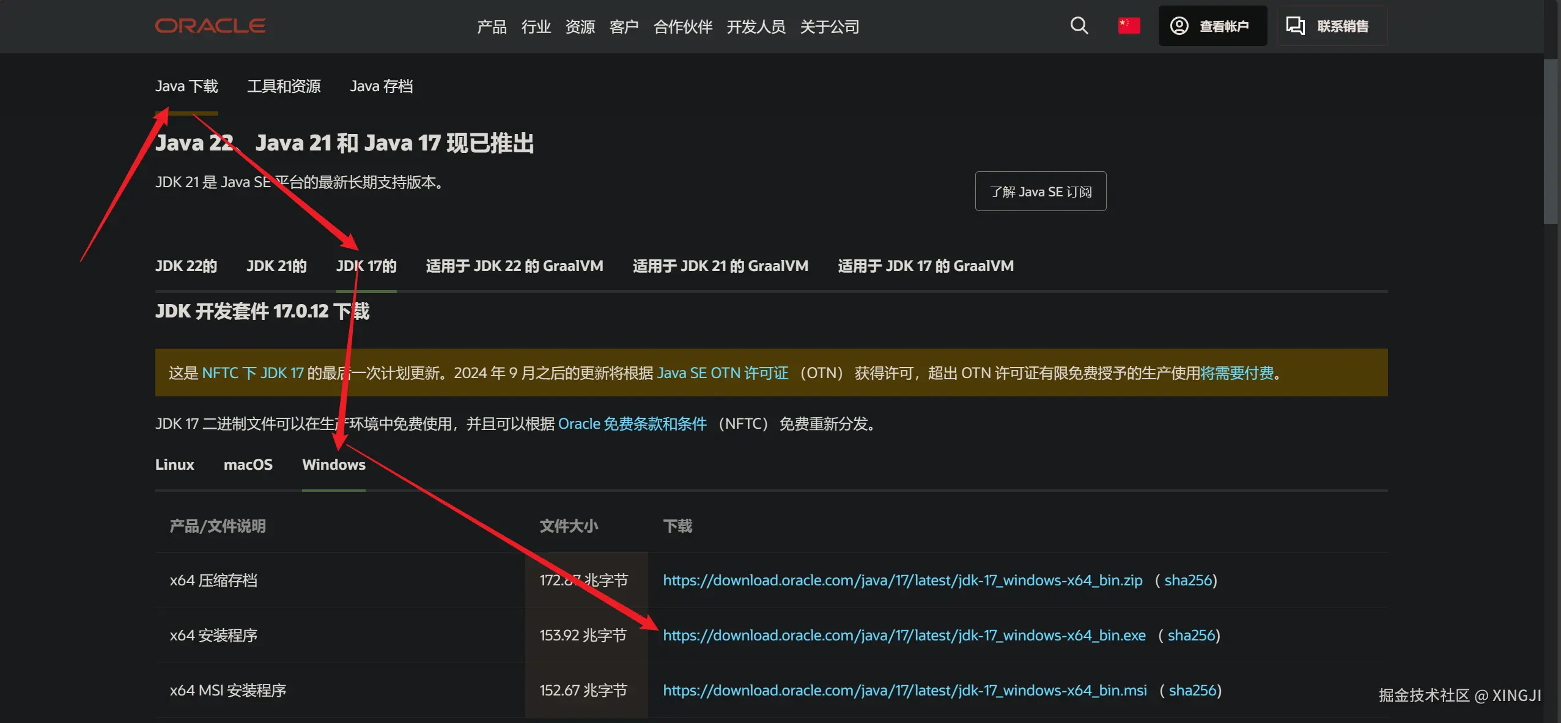Open the search magnifier icon
The width and height of the screenshot is (1561, 723).
(x=1079, y=26)
